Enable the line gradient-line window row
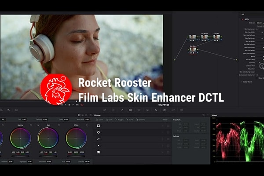This screenshot has width=264, height=176. point(99,139)
